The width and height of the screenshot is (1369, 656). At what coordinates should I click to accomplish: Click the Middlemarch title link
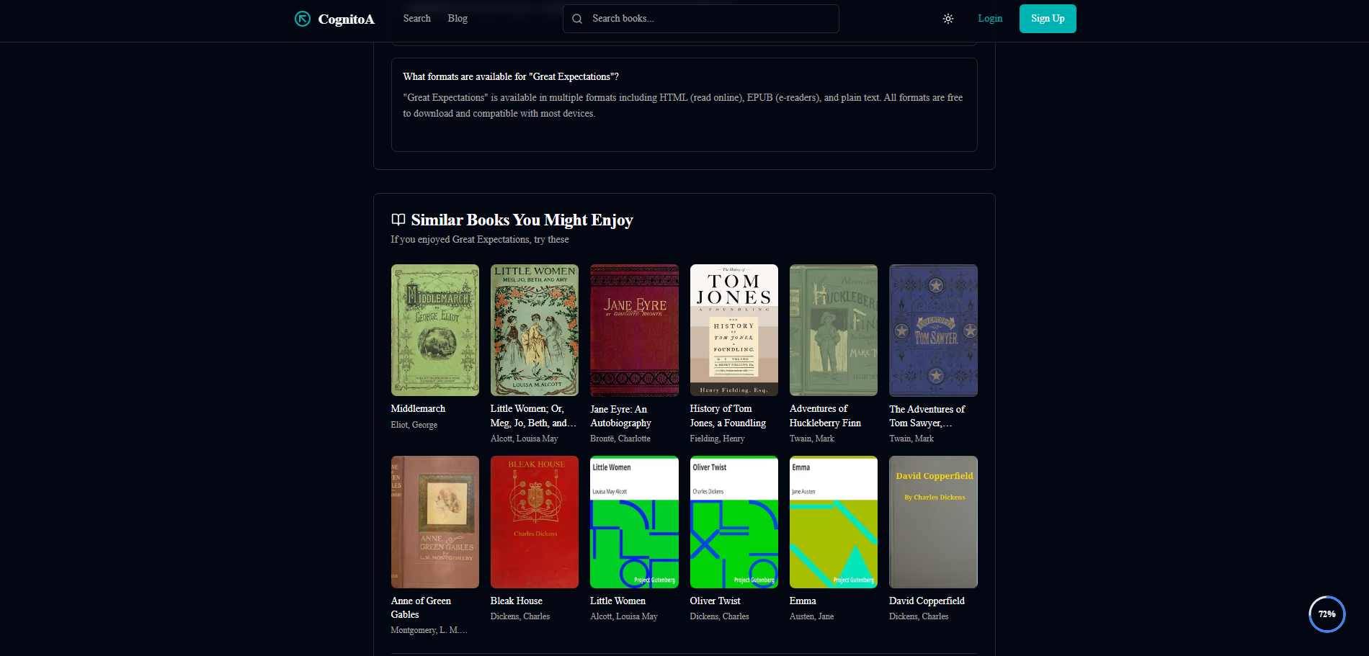point(418,408)
